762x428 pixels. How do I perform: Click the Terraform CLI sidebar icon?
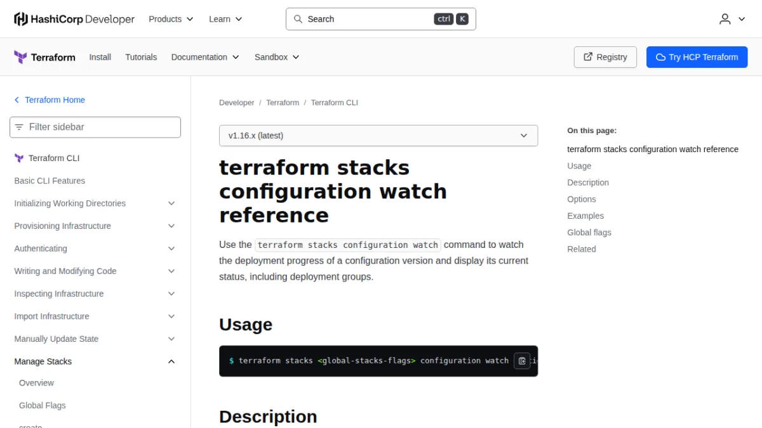pos(19,158)
